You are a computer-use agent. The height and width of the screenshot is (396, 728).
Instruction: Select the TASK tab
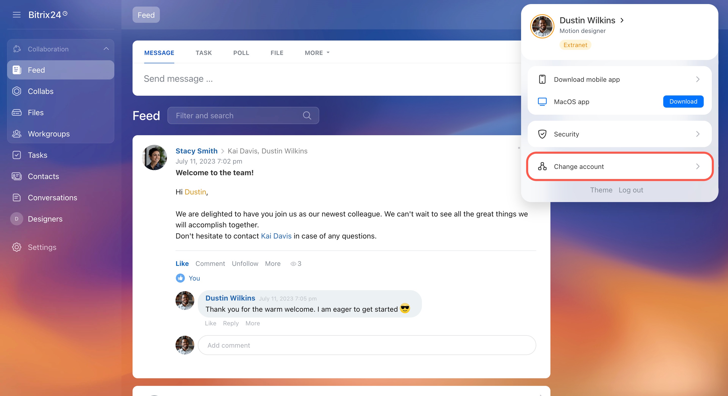coord(203,53)
